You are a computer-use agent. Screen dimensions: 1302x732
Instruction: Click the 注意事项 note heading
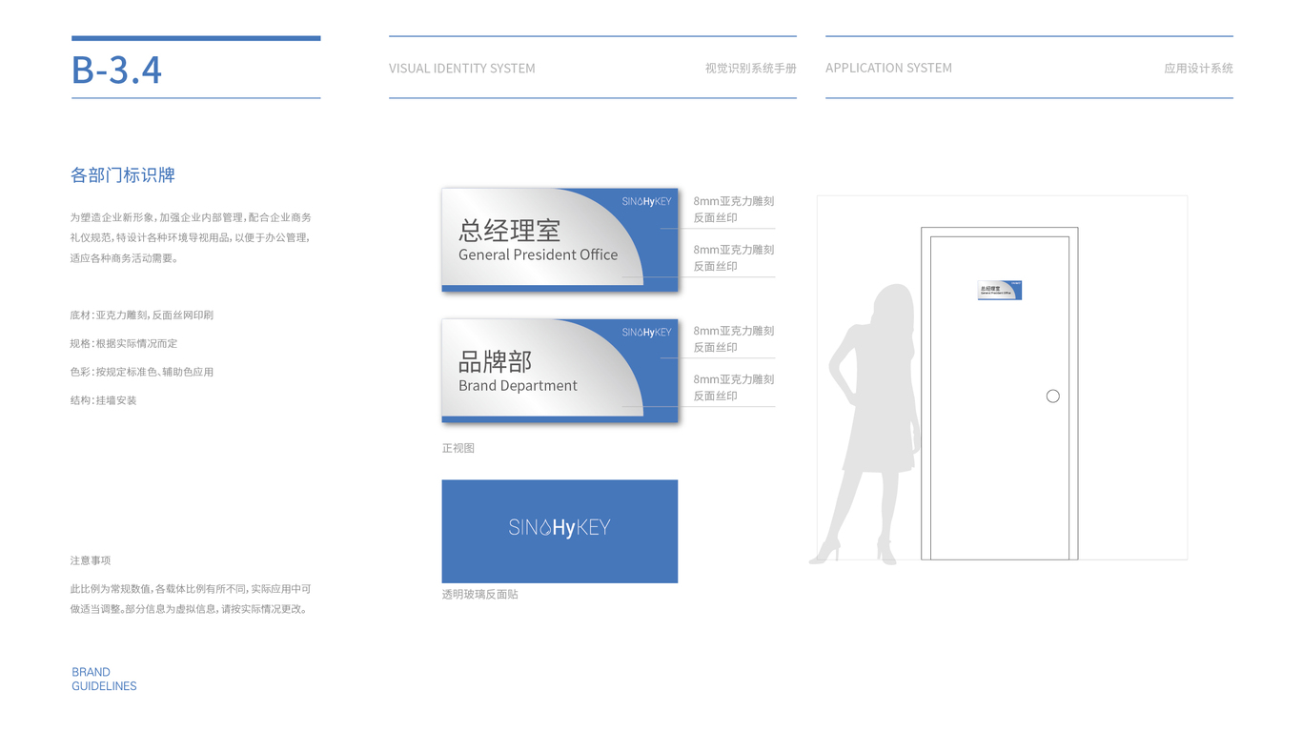coord(90,560)
